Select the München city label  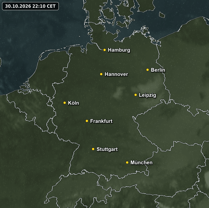pyautogui.click(x=142, y=163)
